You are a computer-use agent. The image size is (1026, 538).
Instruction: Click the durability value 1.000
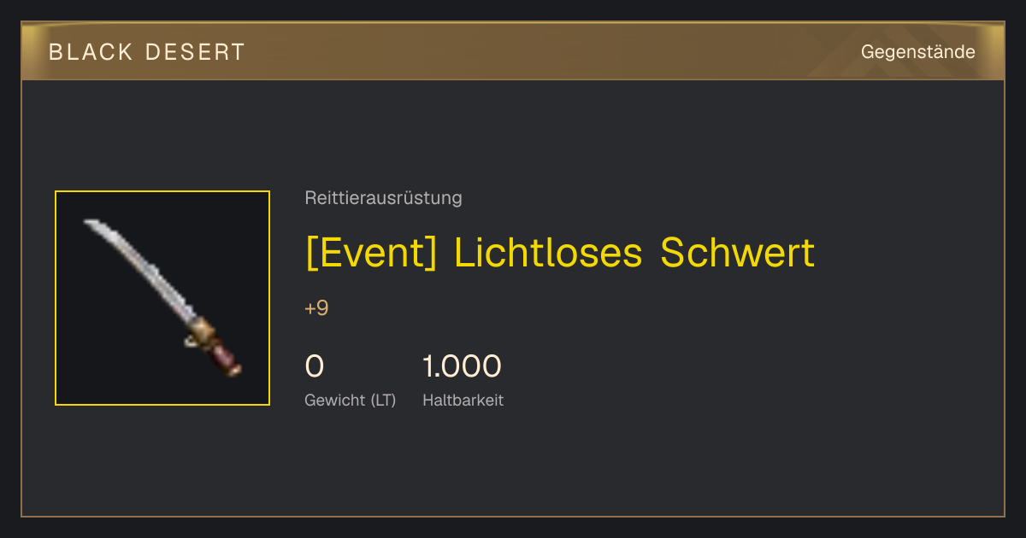462,366
